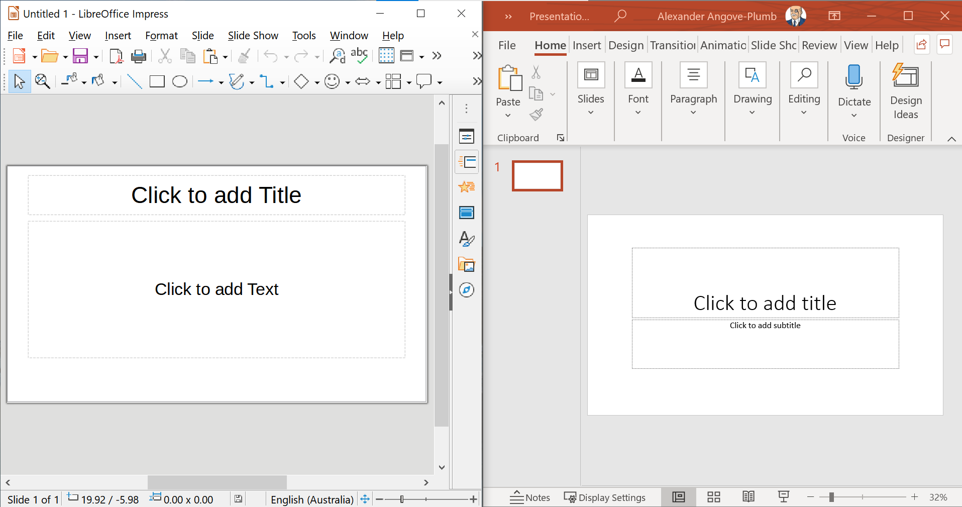Toggle the Display Grid button

tap(386, 56)
